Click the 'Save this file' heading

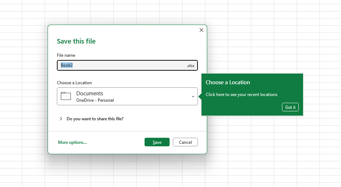point(76,41)
